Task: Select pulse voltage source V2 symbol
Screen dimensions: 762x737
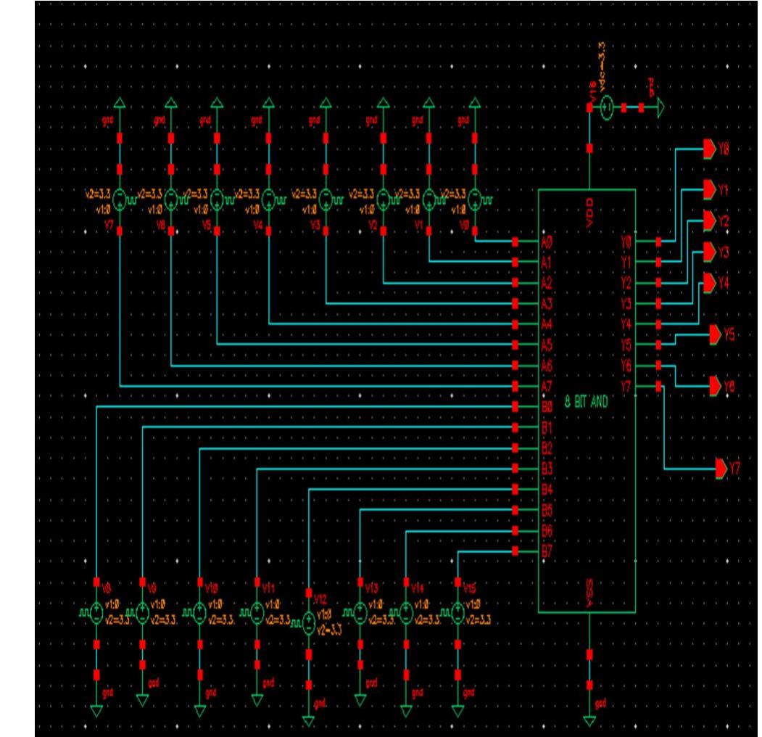Action: pos(384,199)
